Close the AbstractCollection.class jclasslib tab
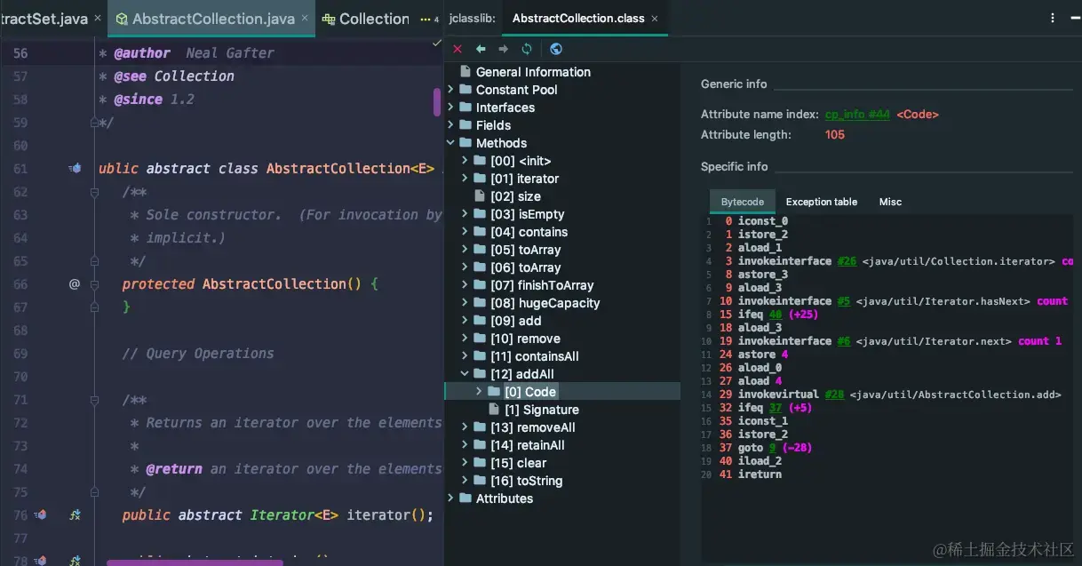Screen dimensions: 1082x566 coord(655,18)
